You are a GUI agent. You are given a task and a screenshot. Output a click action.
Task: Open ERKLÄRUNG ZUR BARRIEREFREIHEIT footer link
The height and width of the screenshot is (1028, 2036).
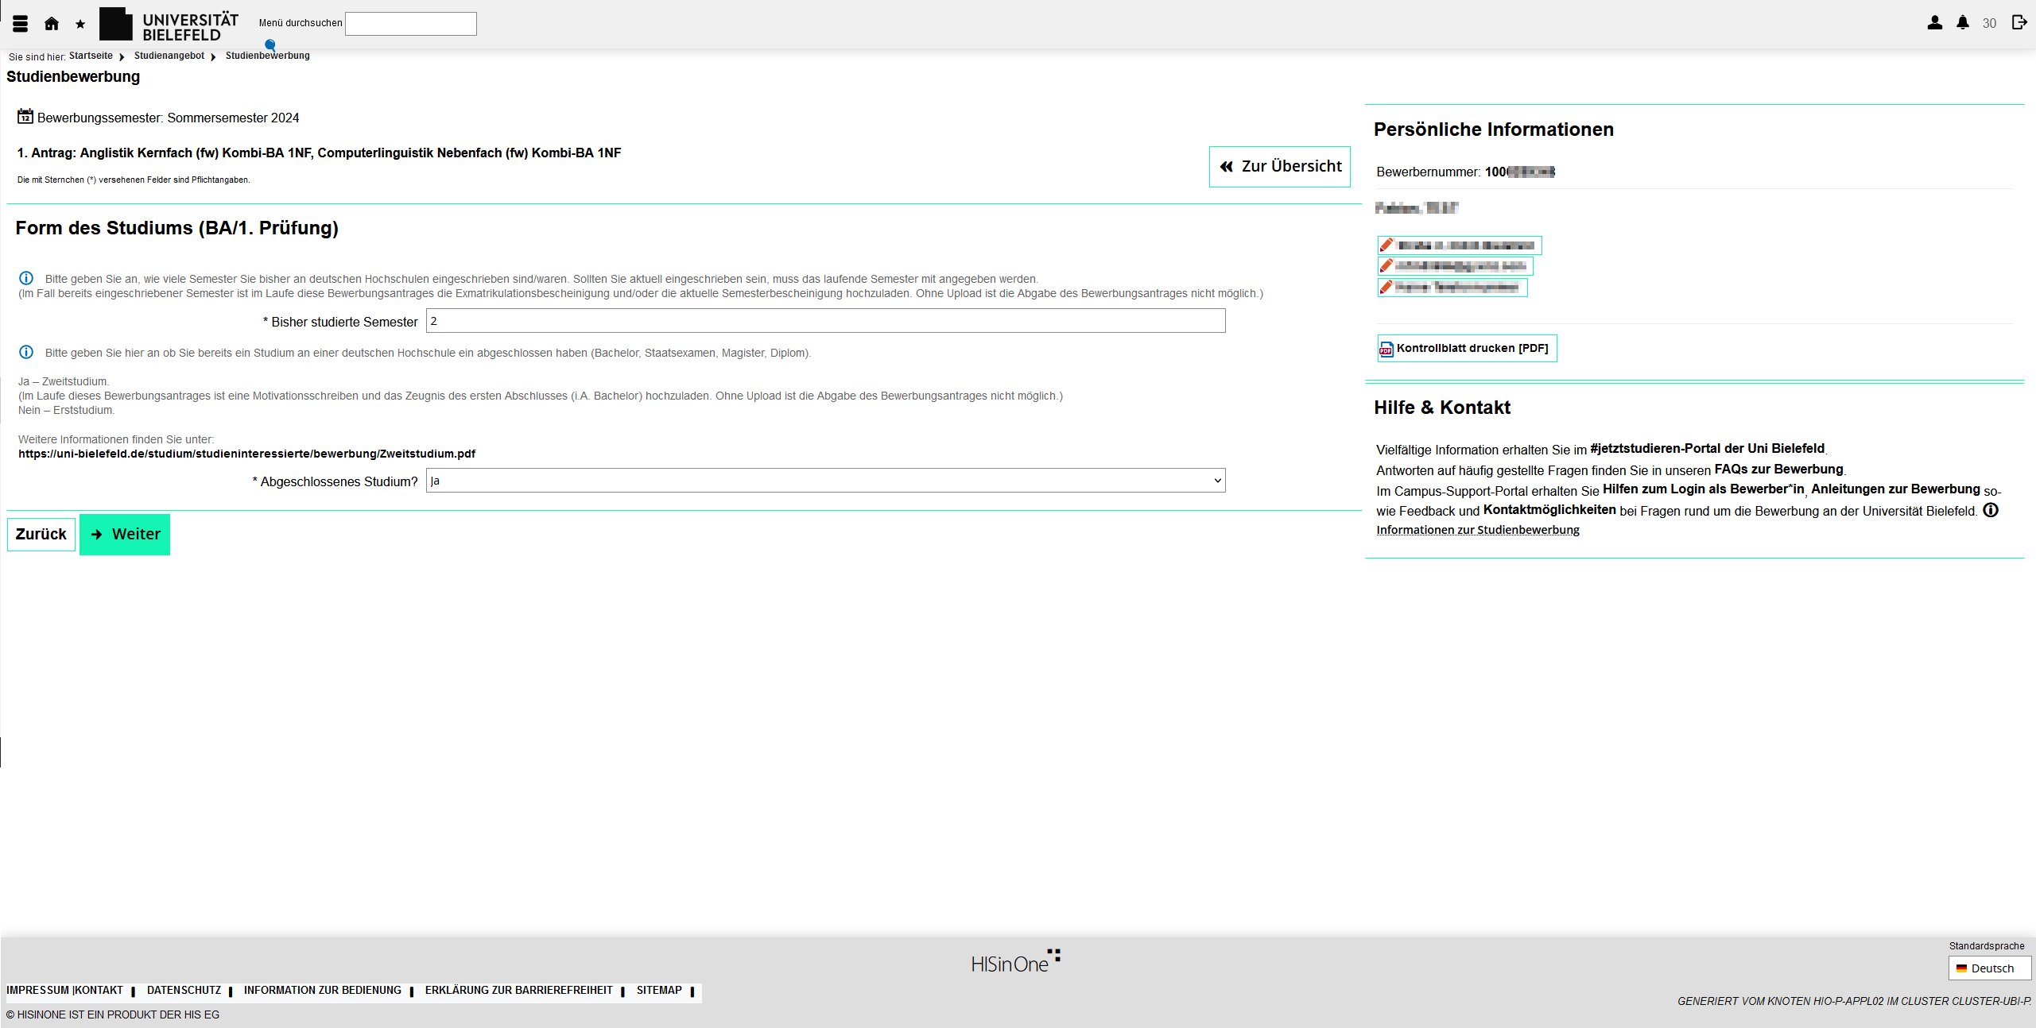(x=519, y=991)
